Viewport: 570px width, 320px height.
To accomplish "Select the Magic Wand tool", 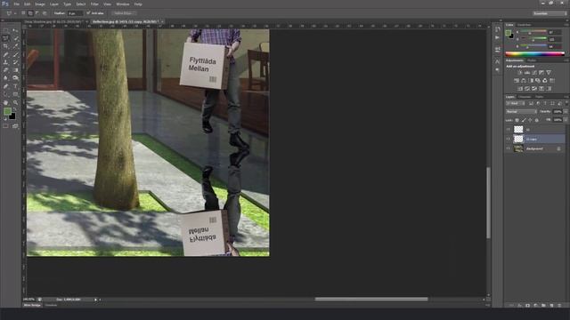I will pos(15,38).
